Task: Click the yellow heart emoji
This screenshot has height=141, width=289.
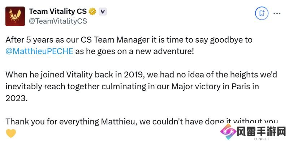Action: tap(11, 133)
